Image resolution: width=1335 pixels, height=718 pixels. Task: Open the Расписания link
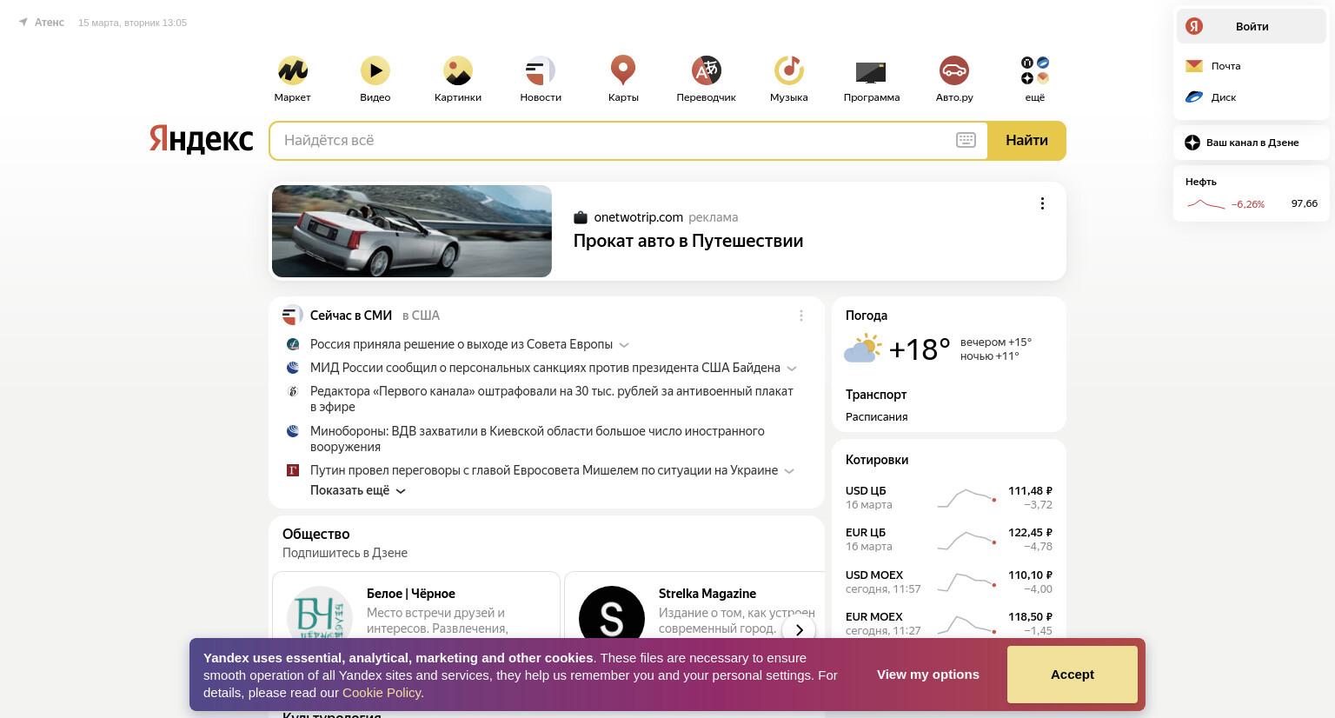876,417
